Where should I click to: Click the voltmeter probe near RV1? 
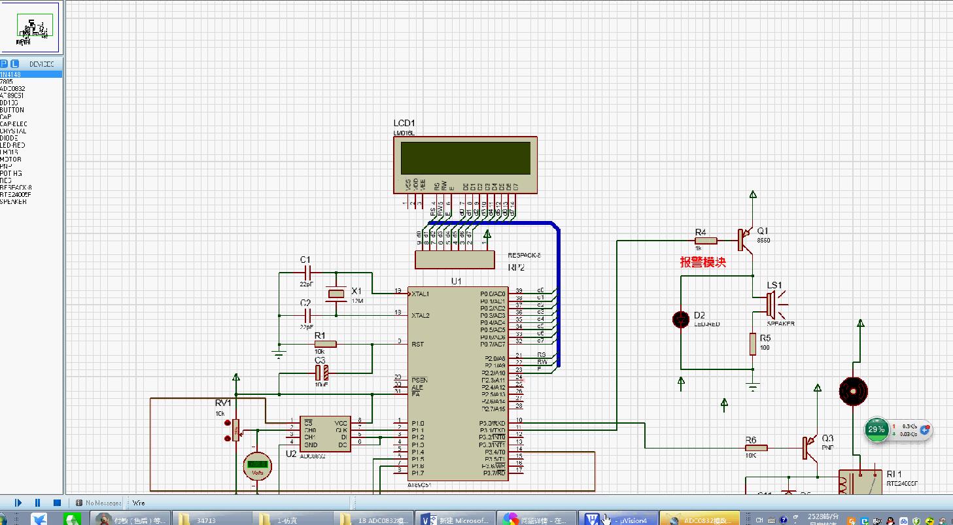pyautogui.click(x=257, y=465)
